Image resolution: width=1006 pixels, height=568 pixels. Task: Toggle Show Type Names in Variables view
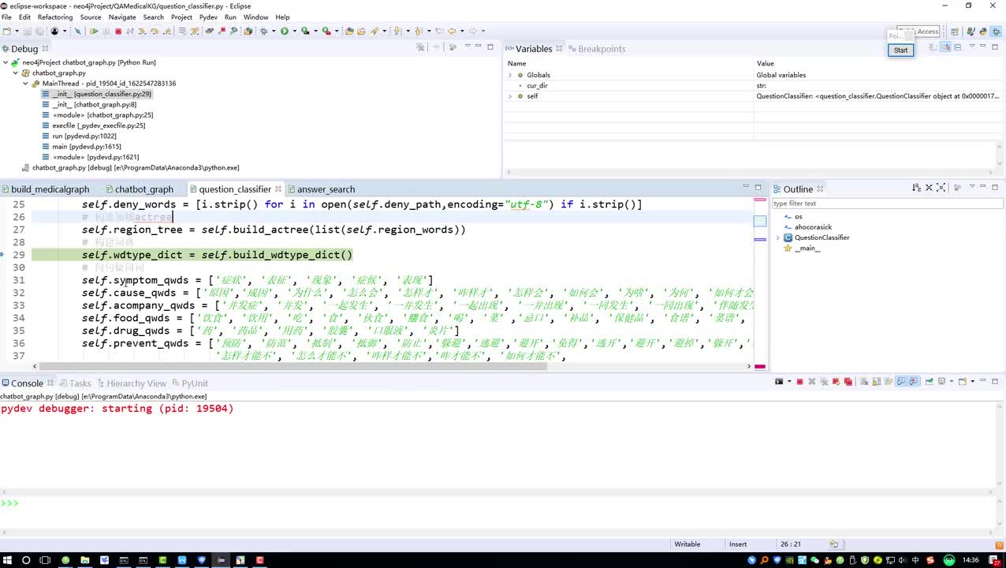pos(932,47)
